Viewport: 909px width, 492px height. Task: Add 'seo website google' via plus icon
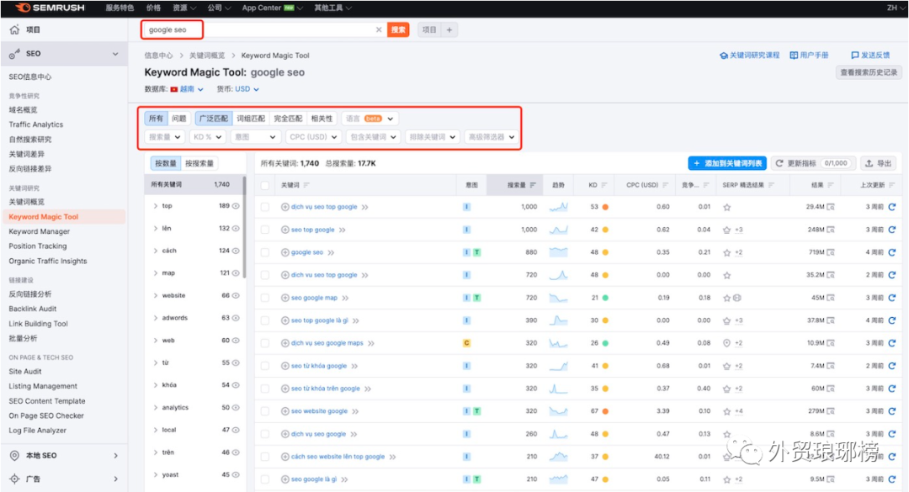[284, 411]
